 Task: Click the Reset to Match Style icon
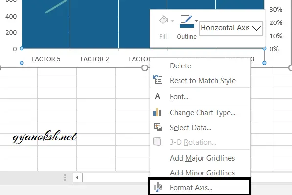point(157,80)
